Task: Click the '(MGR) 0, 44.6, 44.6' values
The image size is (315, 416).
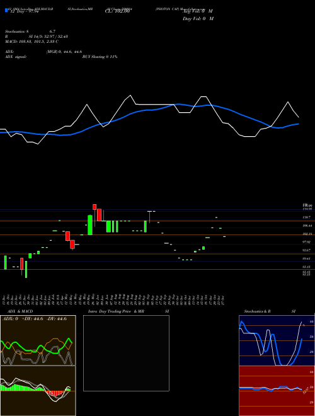Action: point(64,52)
